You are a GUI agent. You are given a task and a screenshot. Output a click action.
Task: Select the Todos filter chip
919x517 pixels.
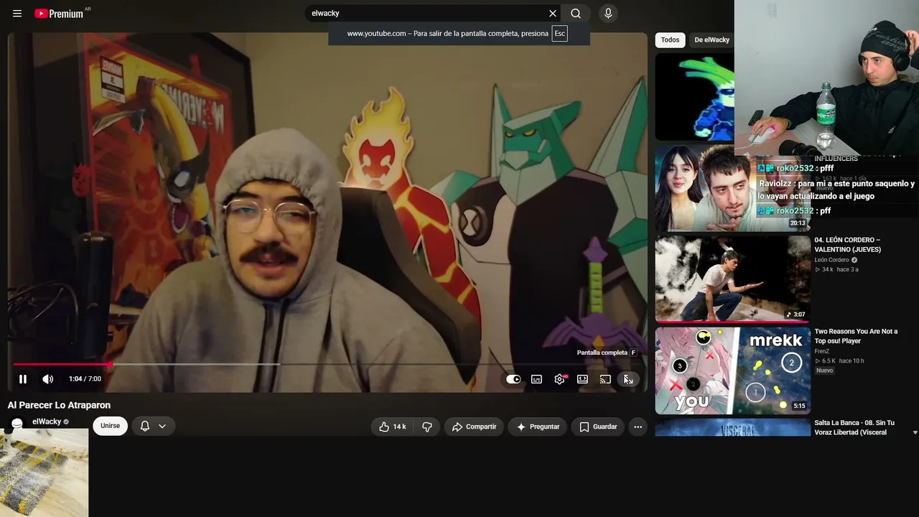click(670, 40)
